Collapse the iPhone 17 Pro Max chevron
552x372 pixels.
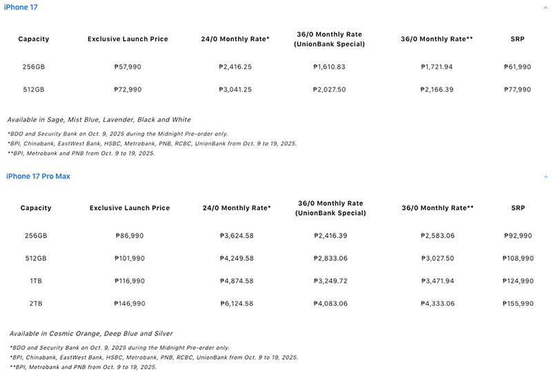[x=544, y=176]
